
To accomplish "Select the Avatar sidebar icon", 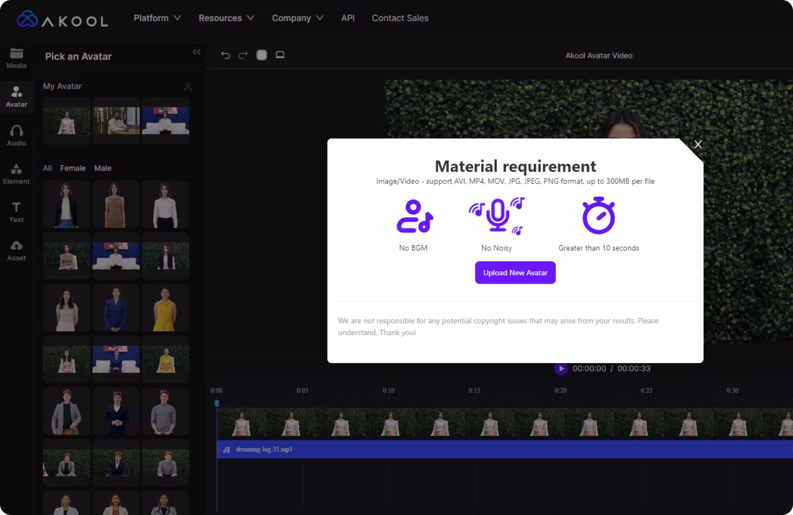I will click(x=16, y=97).
